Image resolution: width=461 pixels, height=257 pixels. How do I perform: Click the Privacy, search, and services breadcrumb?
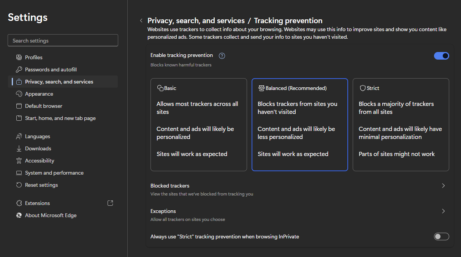(x=196, y=21)
